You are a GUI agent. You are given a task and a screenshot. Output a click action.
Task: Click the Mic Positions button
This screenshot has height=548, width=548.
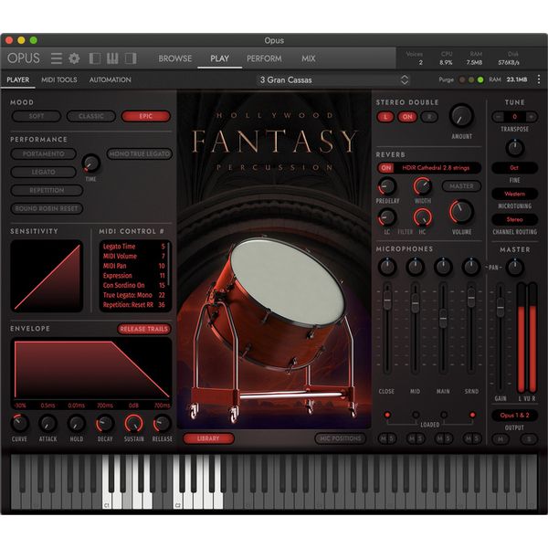[341, 438]
